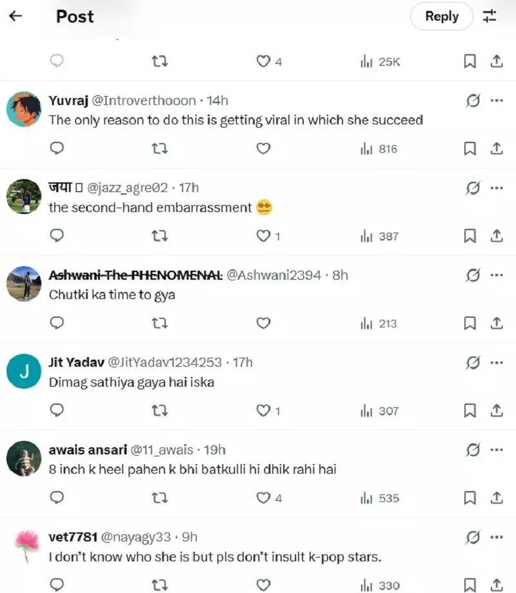Repost the second-hand embarrassment comment
516x593 pixels.
click(x=159, y=237)
